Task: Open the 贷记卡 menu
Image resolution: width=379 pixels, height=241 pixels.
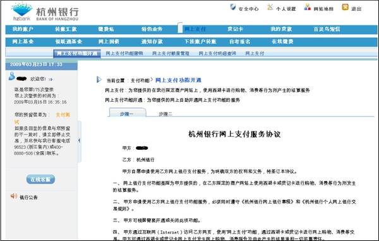Action: pyautogui.click(x=235, y=29)
